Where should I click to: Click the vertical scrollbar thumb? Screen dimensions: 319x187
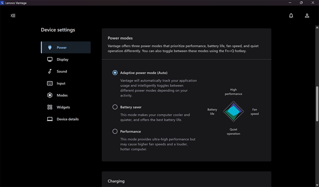coord(317,104)
